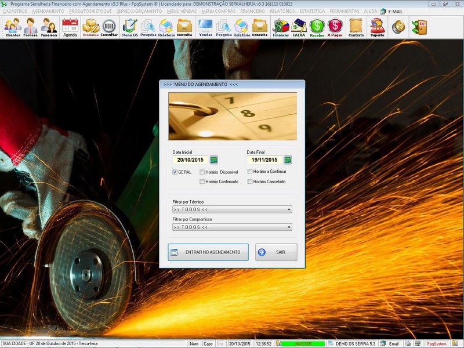
Task: Uncheck the GERAL checkbox
Action: pyautogui.click(x=175, y=172)
